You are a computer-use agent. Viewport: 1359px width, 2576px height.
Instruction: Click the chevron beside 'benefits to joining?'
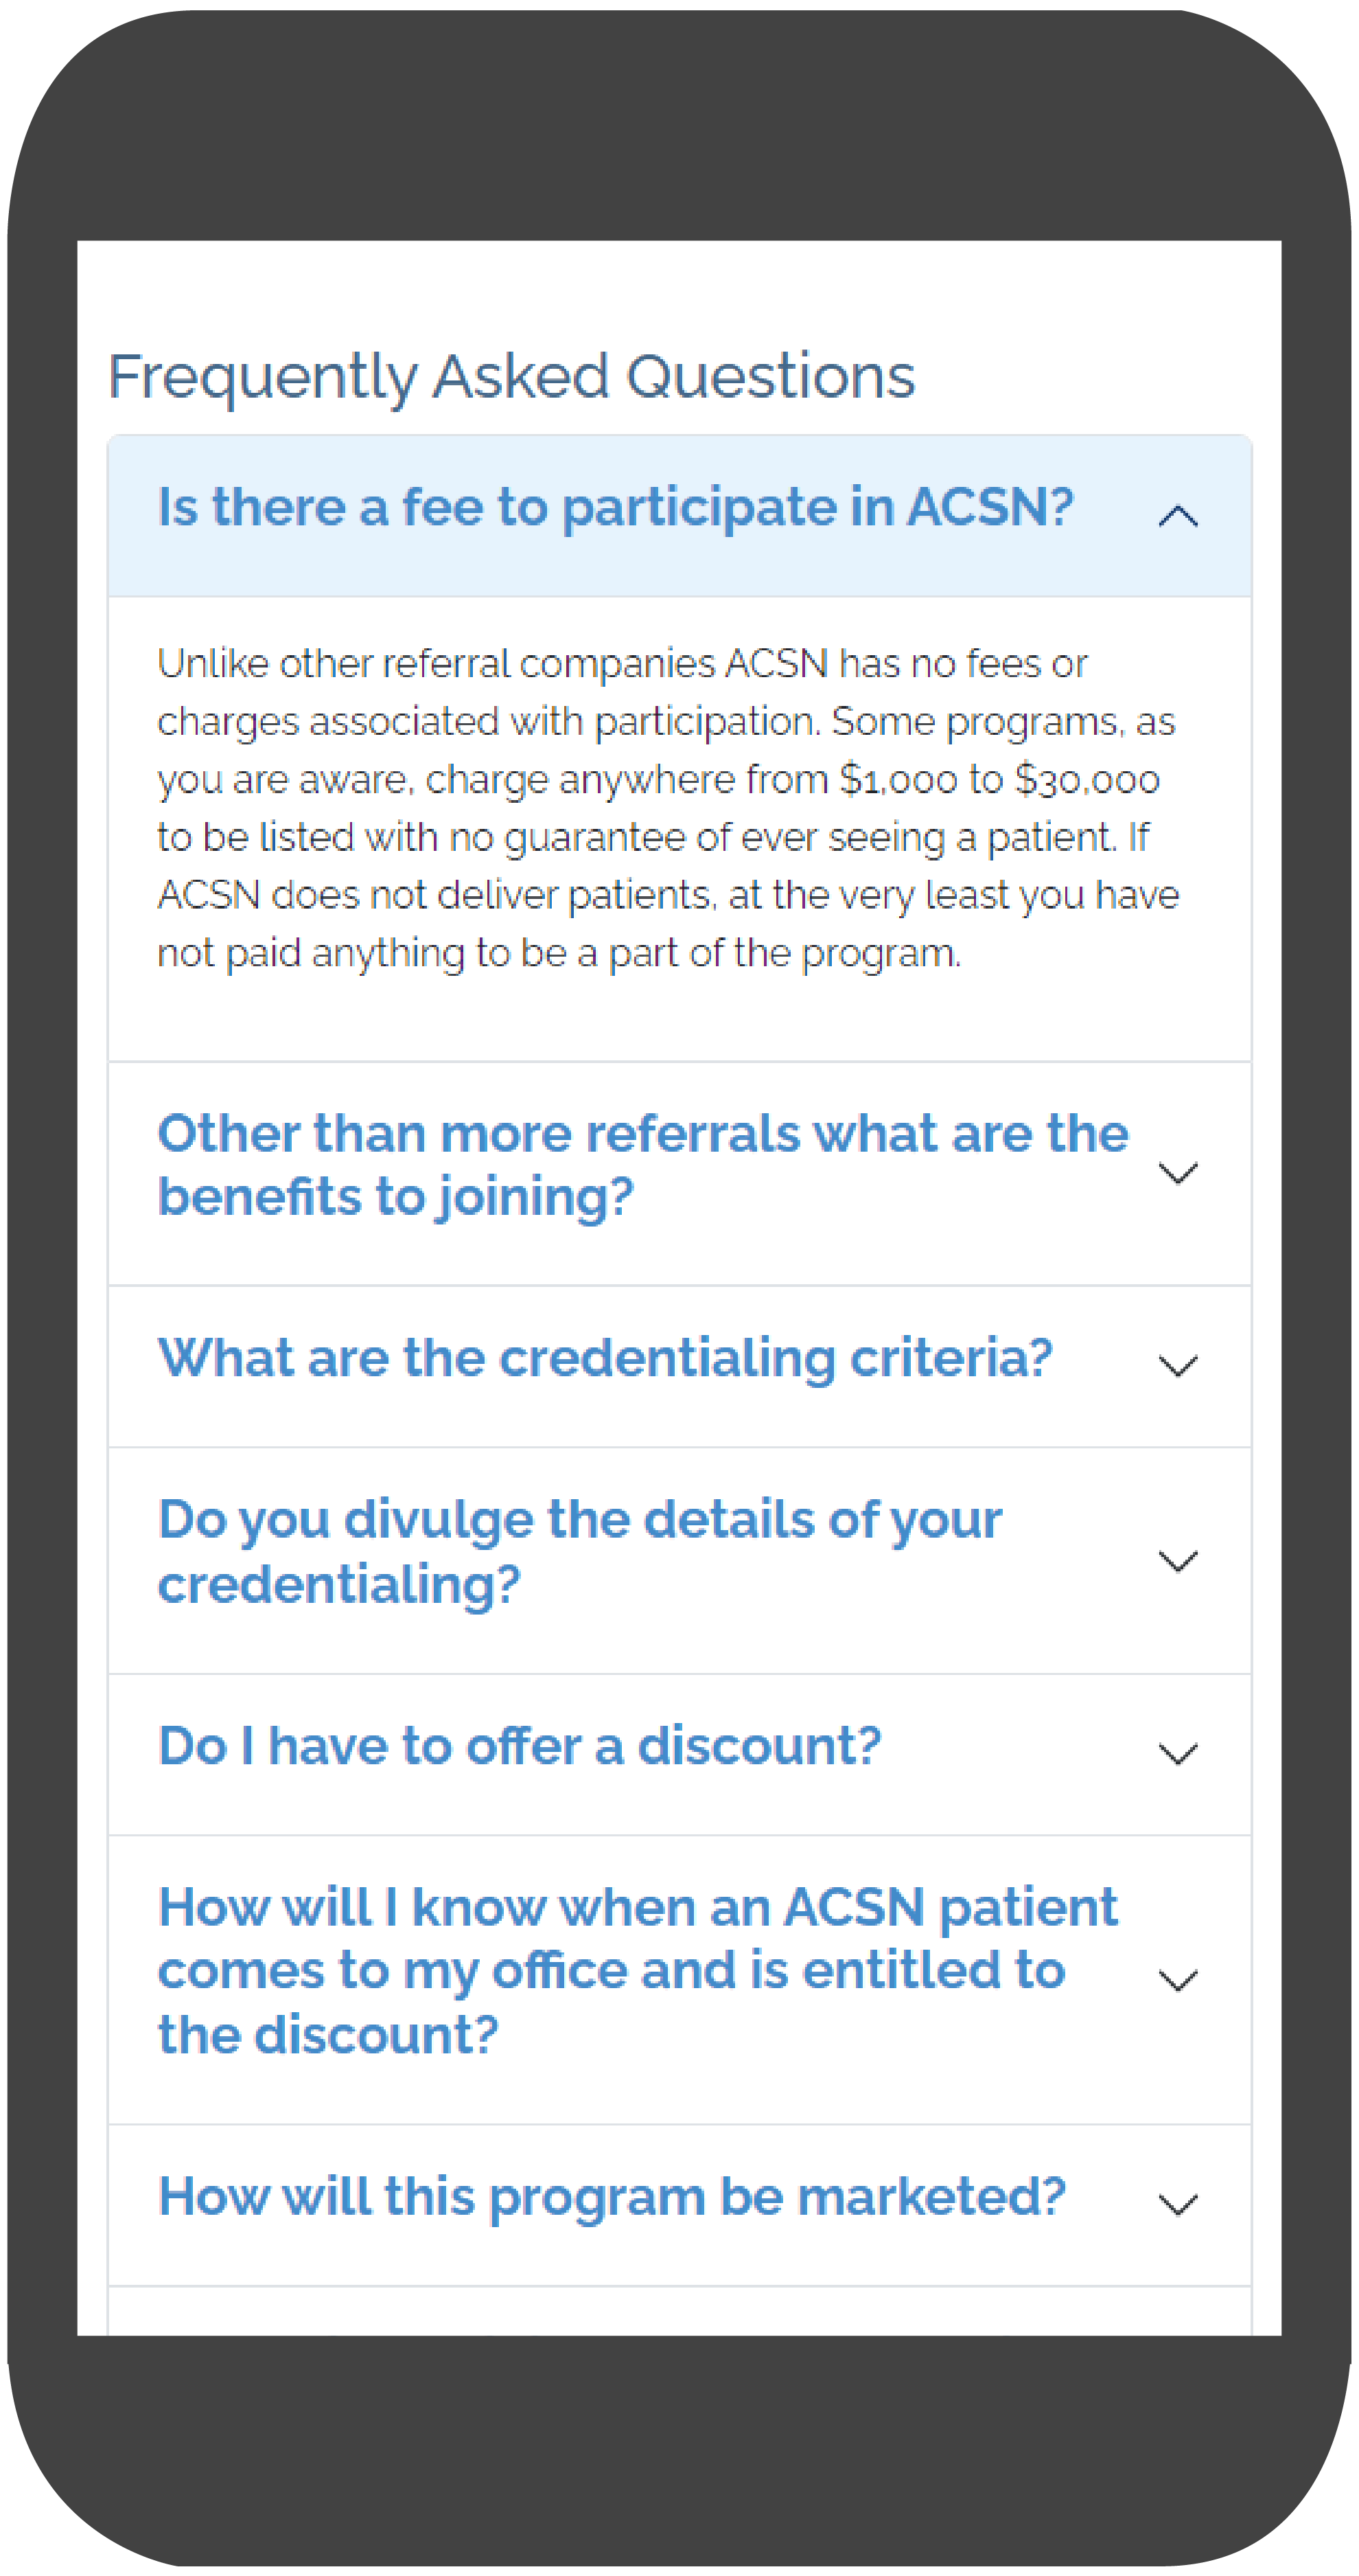1177,1173
